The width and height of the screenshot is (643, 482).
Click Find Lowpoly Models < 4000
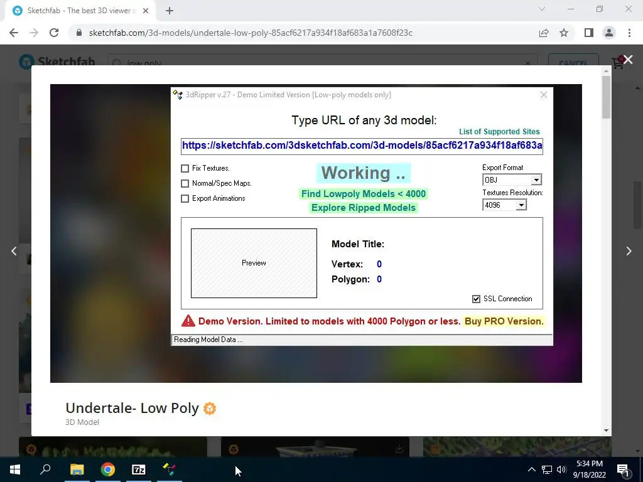364,194
